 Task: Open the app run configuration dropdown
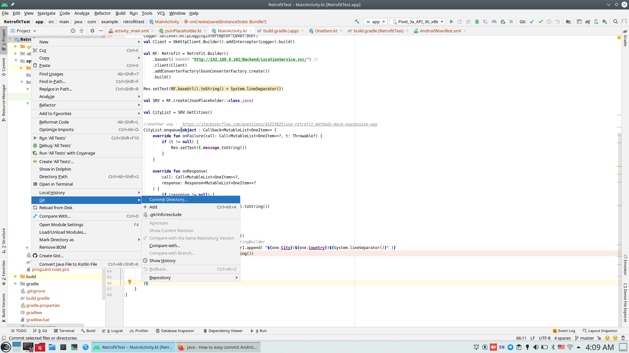tap(376, 22)
